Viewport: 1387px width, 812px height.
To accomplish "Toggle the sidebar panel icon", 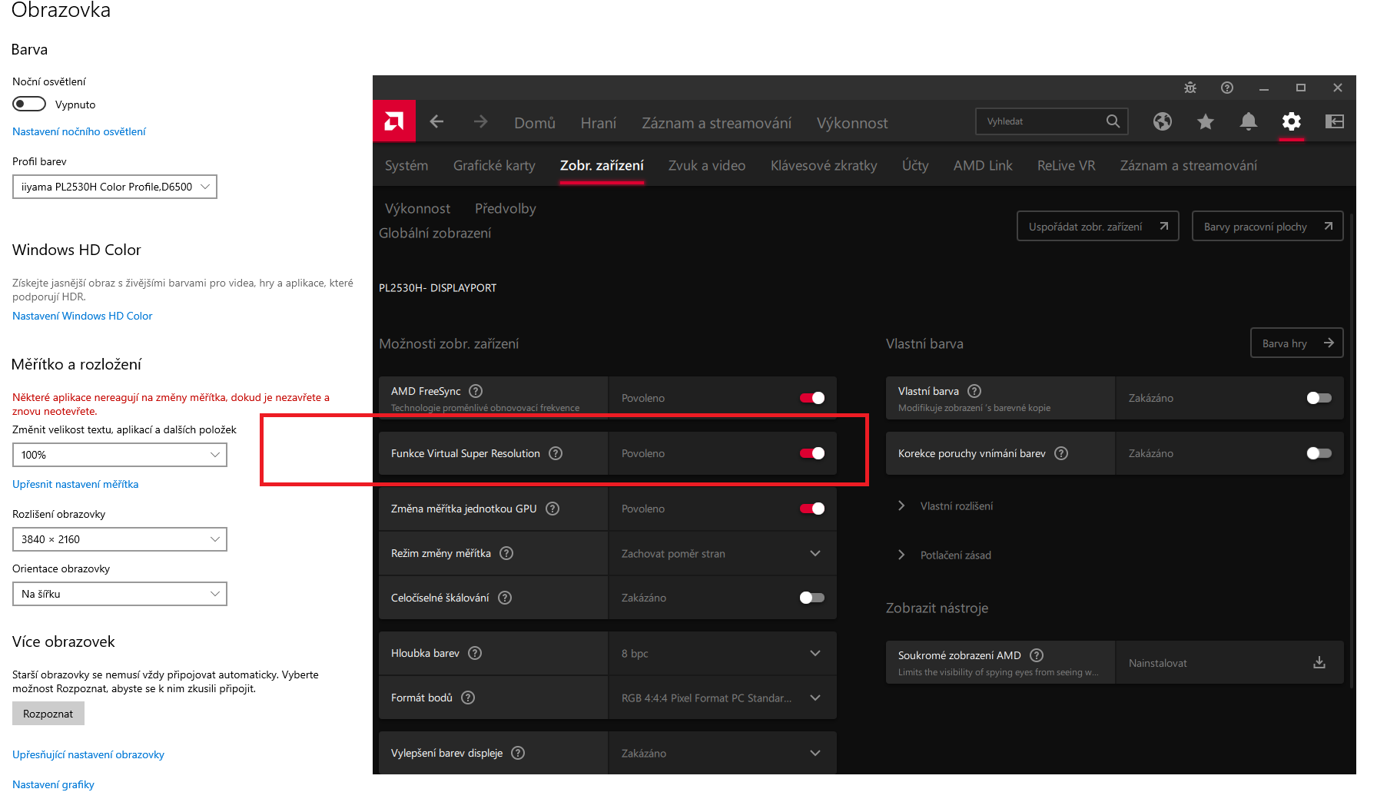I will tap(1335, 121).
